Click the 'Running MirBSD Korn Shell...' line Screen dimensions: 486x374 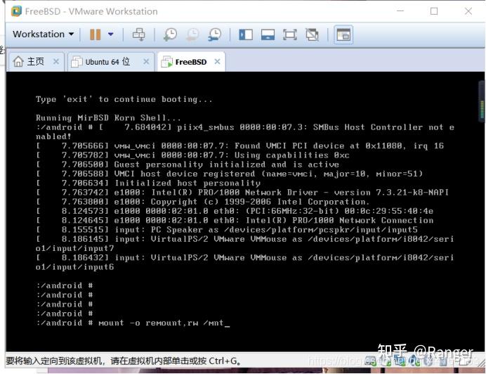point(108,117)
